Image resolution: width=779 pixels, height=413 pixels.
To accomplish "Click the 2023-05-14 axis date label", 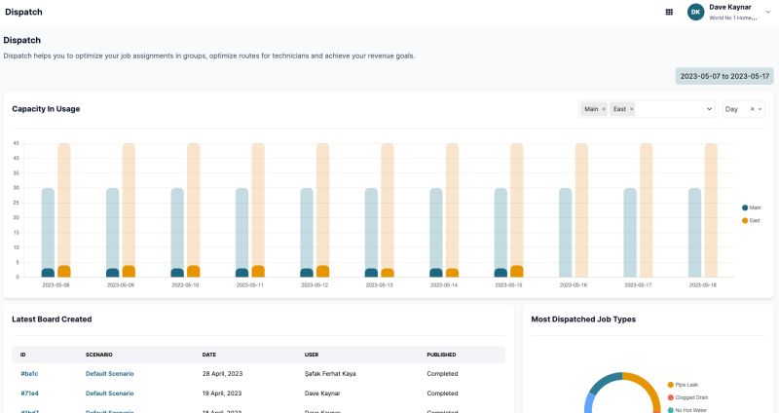I will (x=444, y=285).
